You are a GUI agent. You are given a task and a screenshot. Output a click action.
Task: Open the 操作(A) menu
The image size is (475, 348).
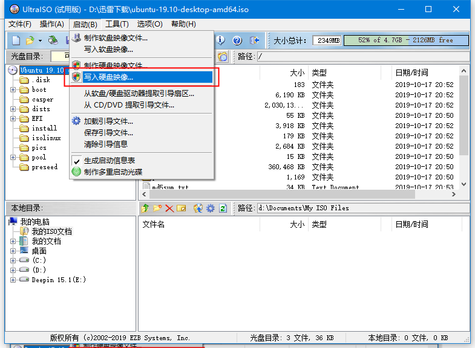(x=52, y=24)
